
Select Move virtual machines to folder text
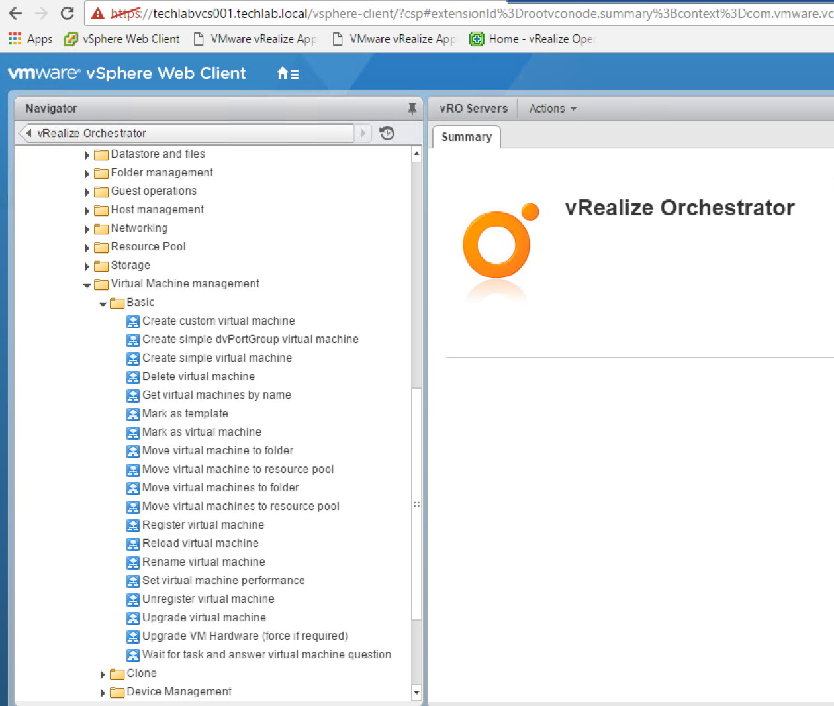(x=220, y=487)
